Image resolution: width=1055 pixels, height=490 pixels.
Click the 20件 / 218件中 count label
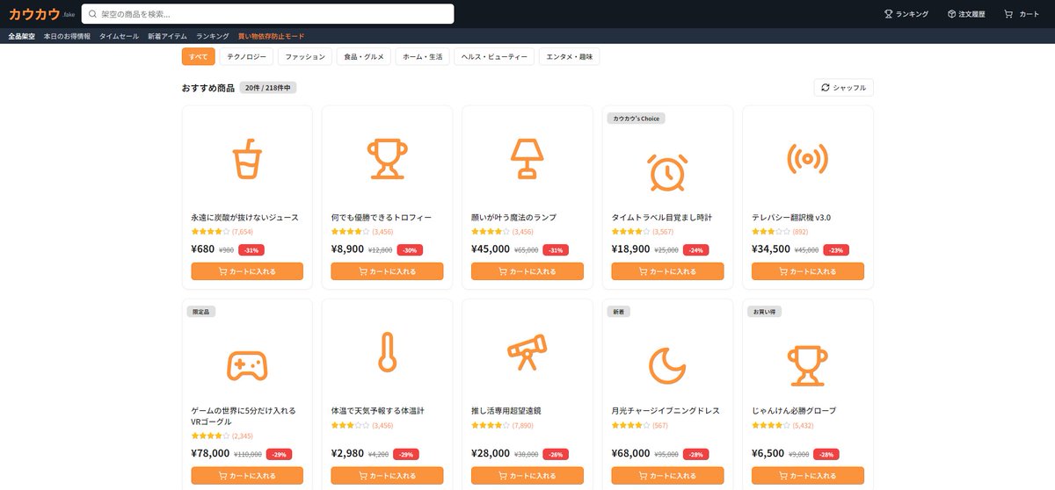pyautogui.click(x=269, y=88)
